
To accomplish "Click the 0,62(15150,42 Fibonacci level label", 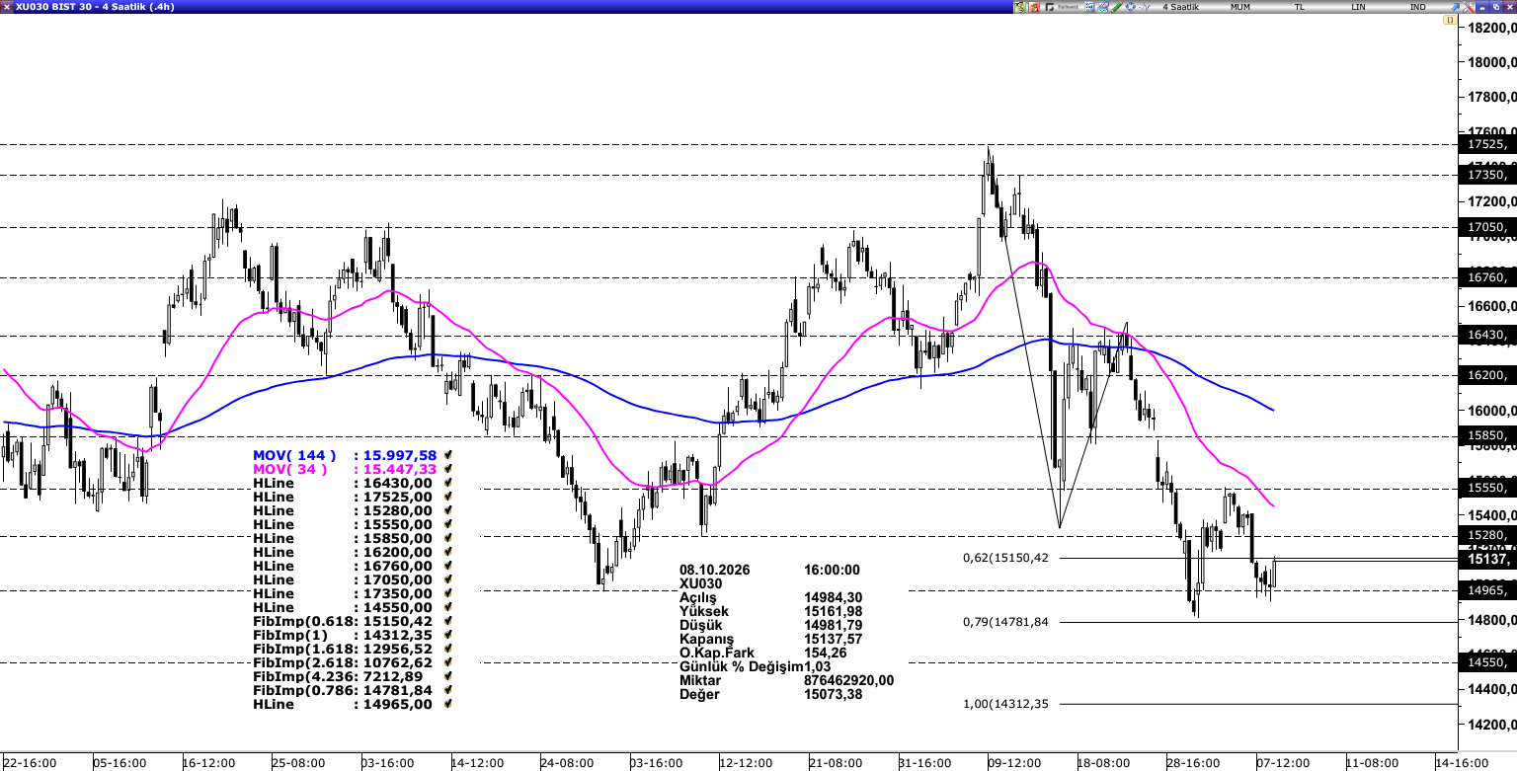I will [x=1005, y=558].
